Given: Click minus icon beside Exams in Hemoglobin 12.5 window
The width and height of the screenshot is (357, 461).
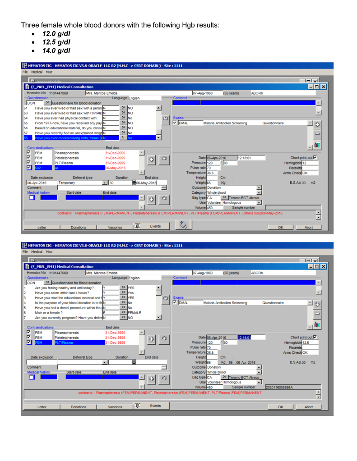Looking at the screenshot, I should tap(317, 313).
